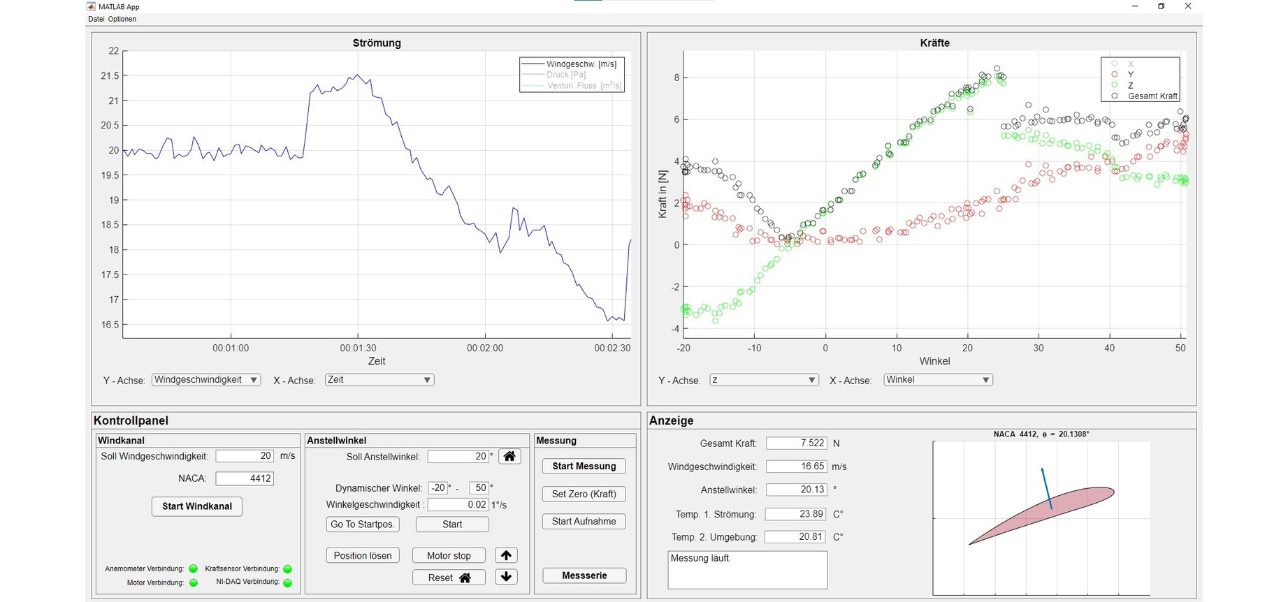Click the Motor stop button
This screenshot has width=1288, height=602.
coord(449,555)
